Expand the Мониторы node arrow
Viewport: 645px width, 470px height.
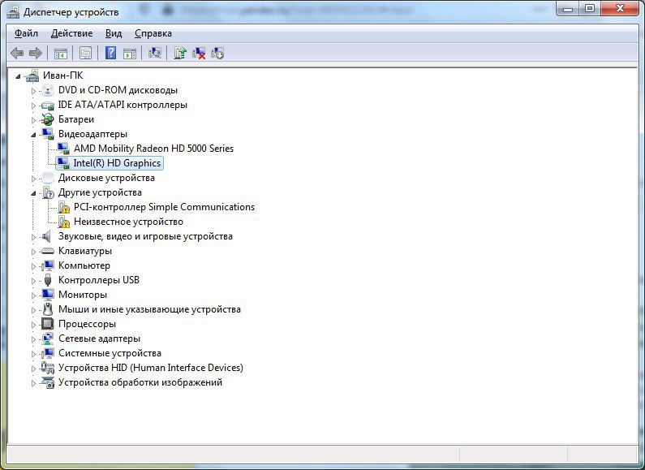point(34,295)
